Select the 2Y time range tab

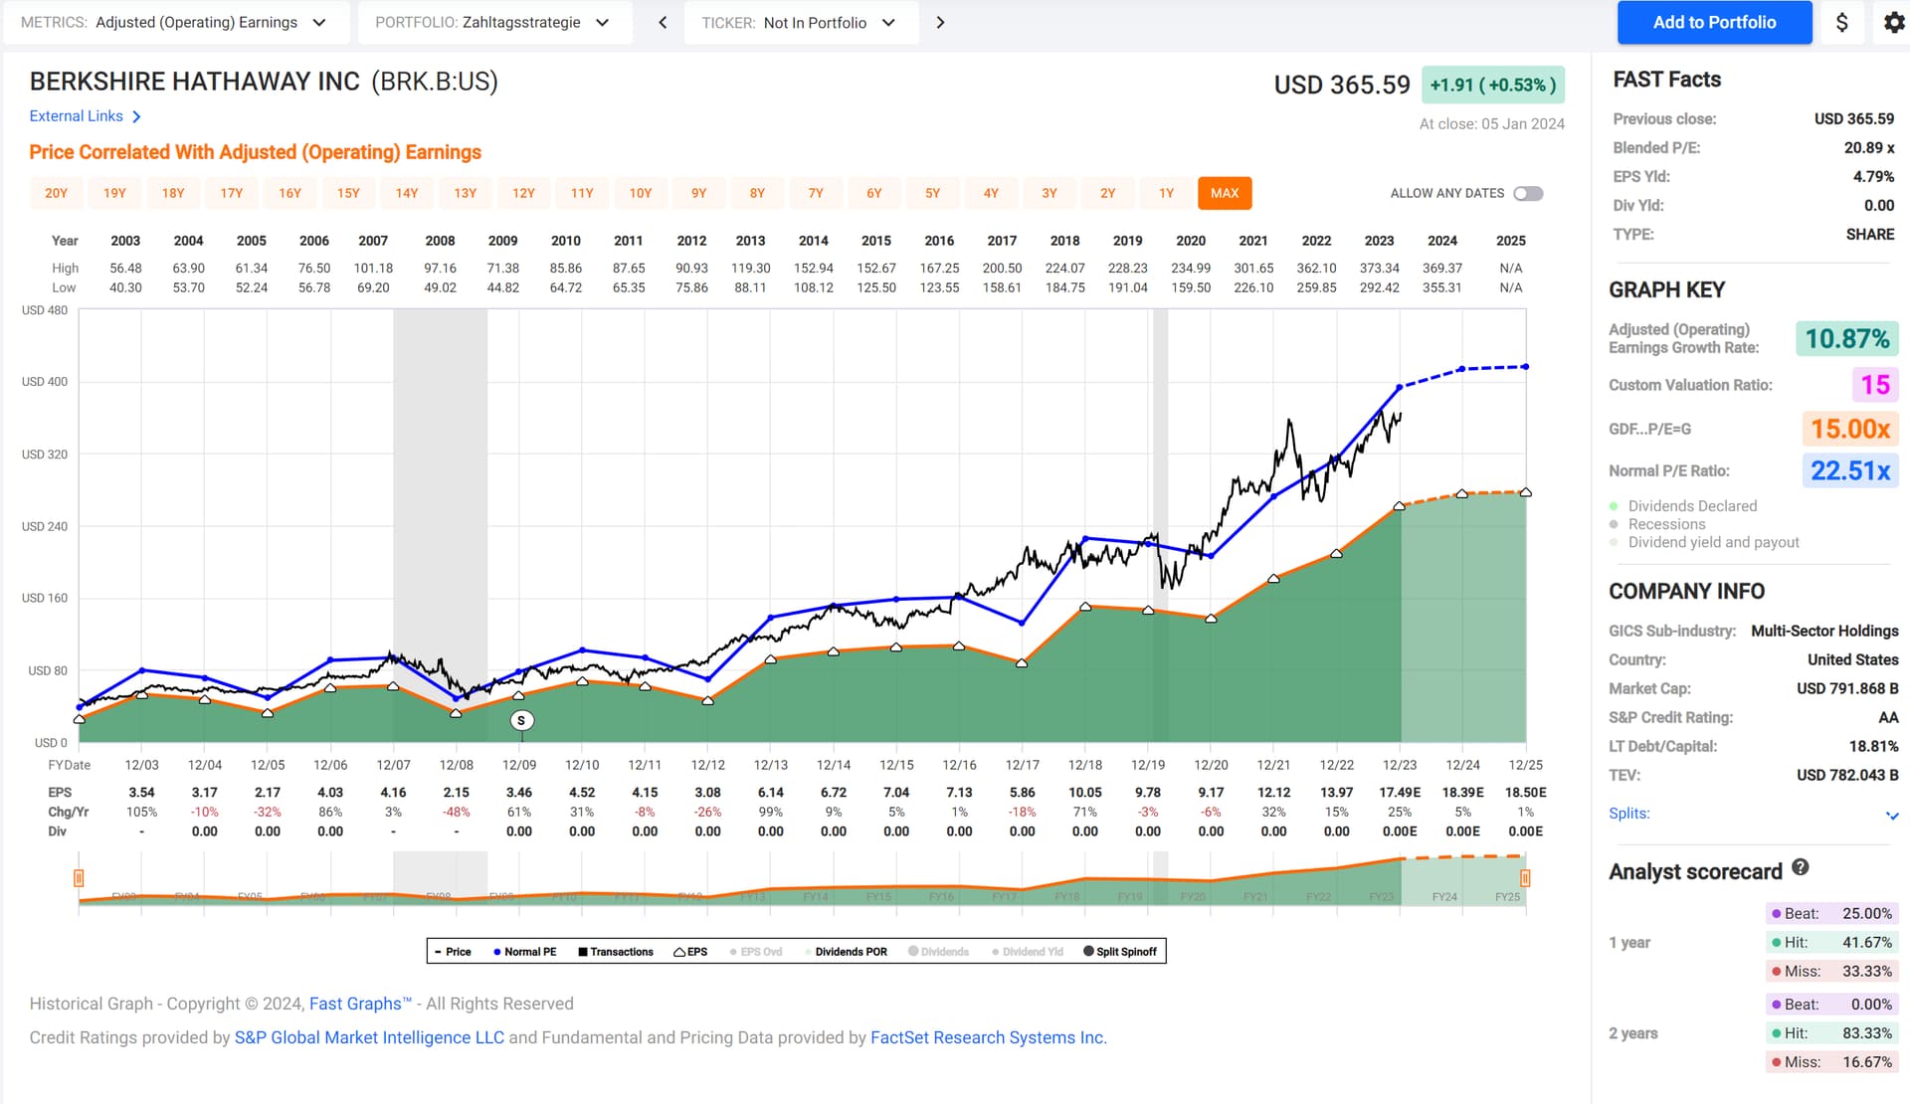(x=1107, y=193)
